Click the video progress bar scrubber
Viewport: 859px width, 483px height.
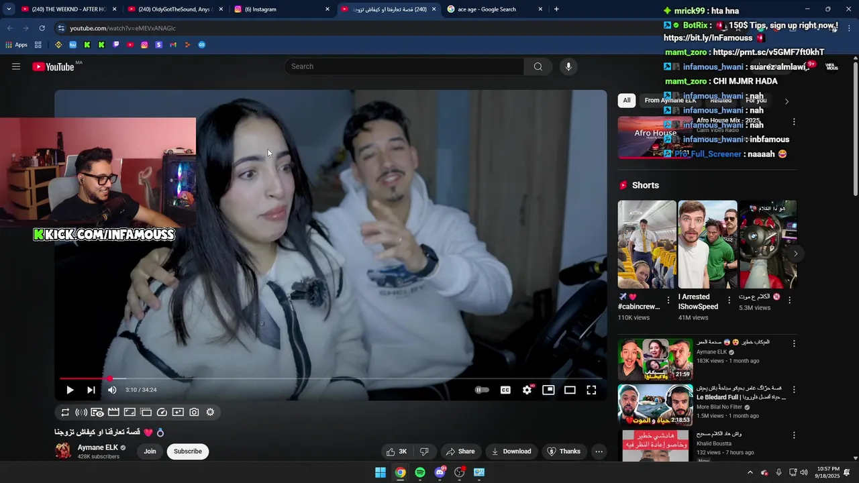click(109, 379)
